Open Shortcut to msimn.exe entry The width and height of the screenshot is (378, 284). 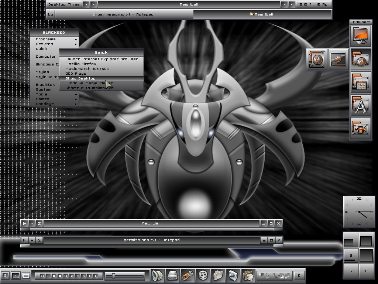click(102, 88)
